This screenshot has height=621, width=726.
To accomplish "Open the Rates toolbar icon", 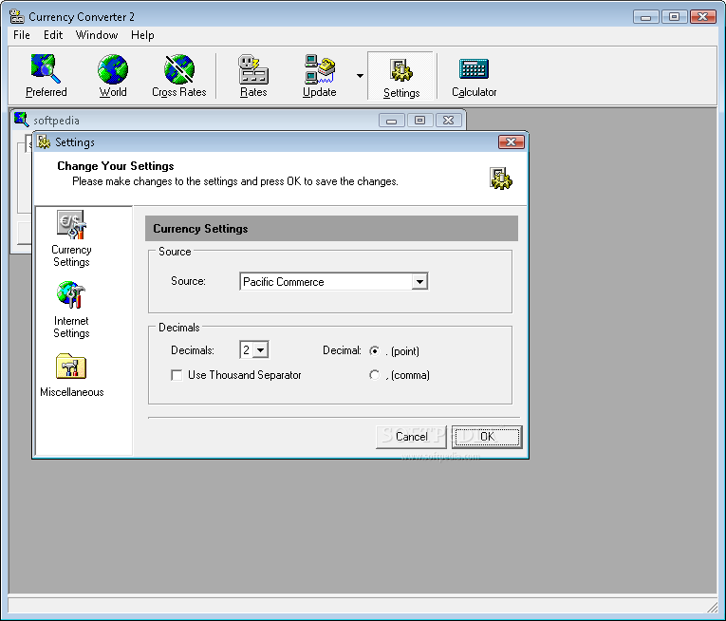I will (x=253, y=76).
